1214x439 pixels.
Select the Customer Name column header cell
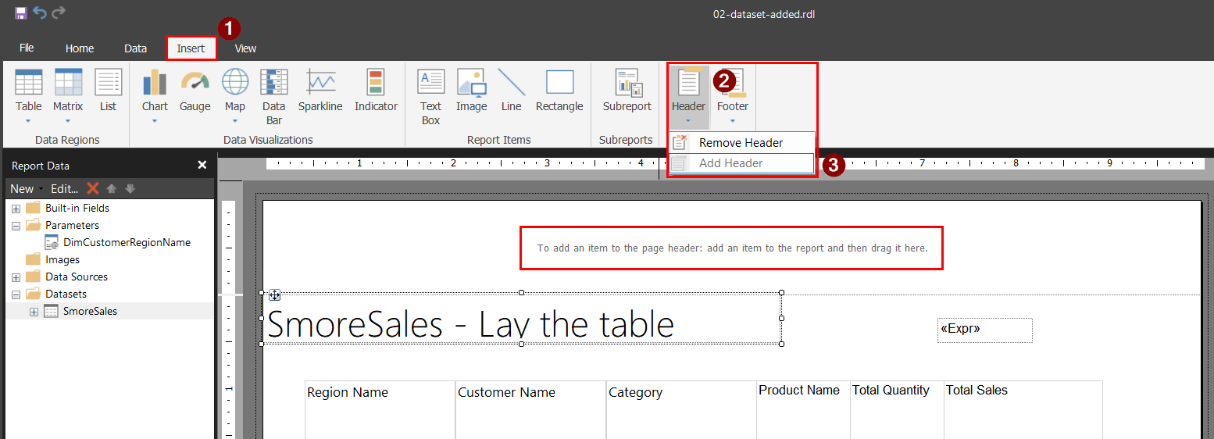click(530, 410)
